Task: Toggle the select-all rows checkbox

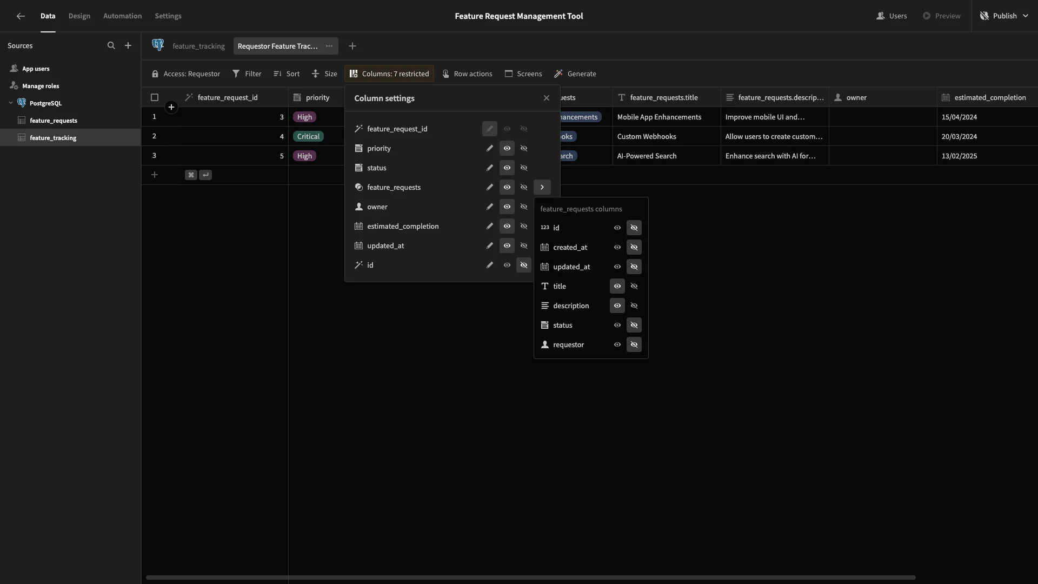Action: [x=155, y=97]
